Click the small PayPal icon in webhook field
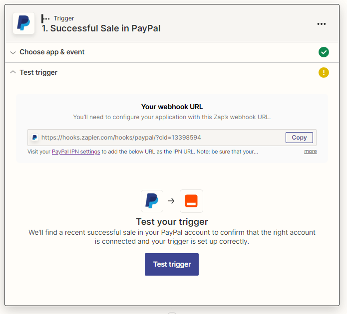 click(35, 138)
